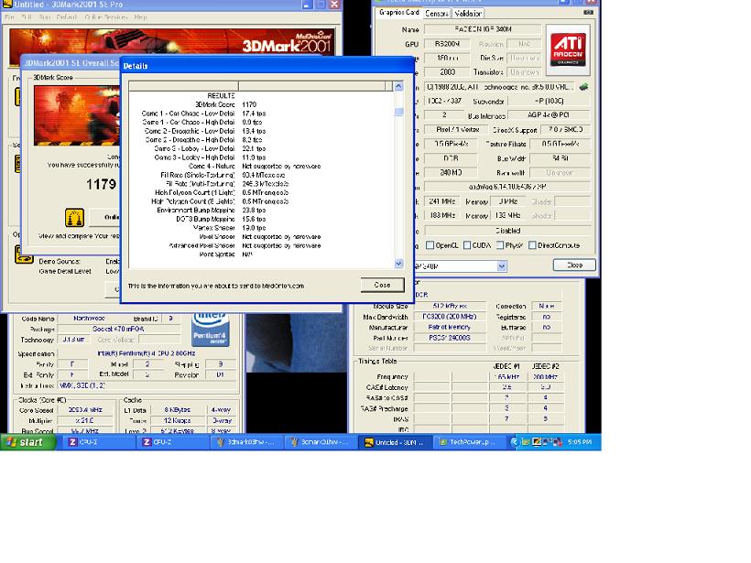Viewport: 751px width, 563px height.
Task: Open the Default menu in 3DMark2001
Action: [x=67, y=17]
